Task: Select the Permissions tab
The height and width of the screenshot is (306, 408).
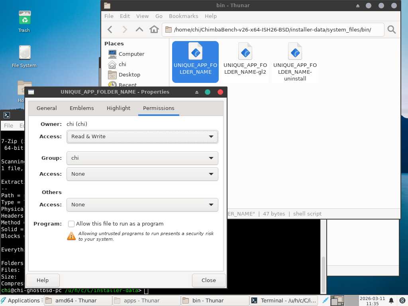Action: [159, 108]
